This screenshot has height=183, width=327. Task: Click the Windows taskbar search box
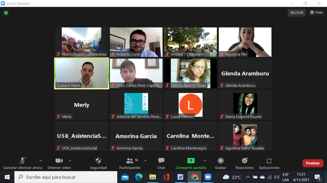point(66,177)
